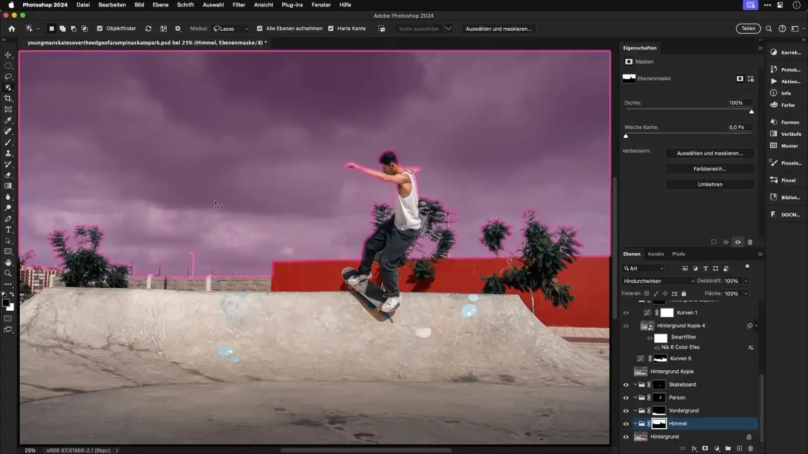The width and height of the screenshot is (808, 454).
Task: Select the Elliptical Marquee tool
Action: click(x=8, y=66)
